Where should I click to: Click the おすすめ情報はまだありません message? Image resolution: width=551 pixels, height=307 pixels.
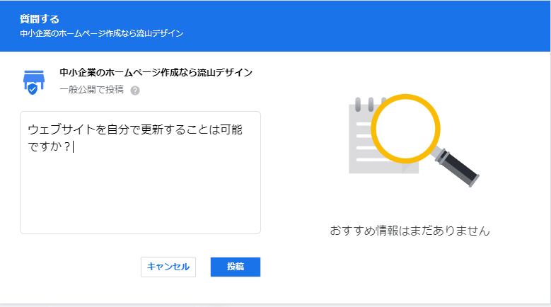[x=410, y=231]
